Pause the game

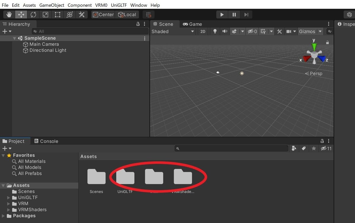click(234, 15)
